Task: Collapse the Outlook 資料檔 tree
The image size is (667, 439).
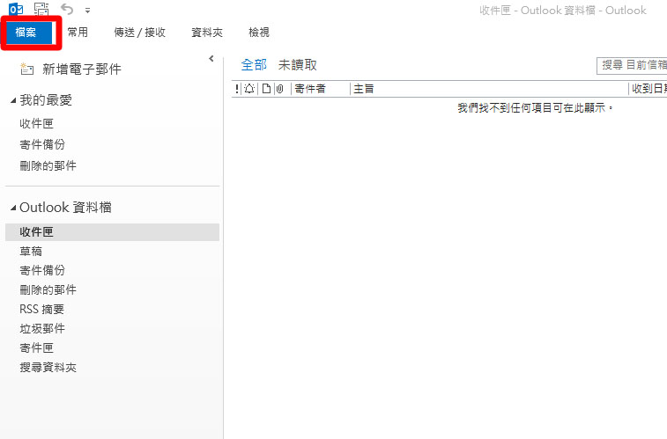Action: [13, 208]
